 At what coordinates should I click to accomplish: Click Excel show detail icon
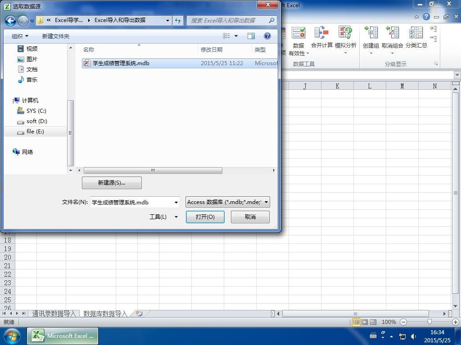click(x=434, y=29)
